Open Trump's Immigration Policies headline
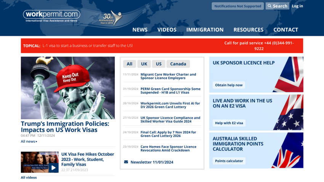The image size is (324, 182). (x=65, y=127)
